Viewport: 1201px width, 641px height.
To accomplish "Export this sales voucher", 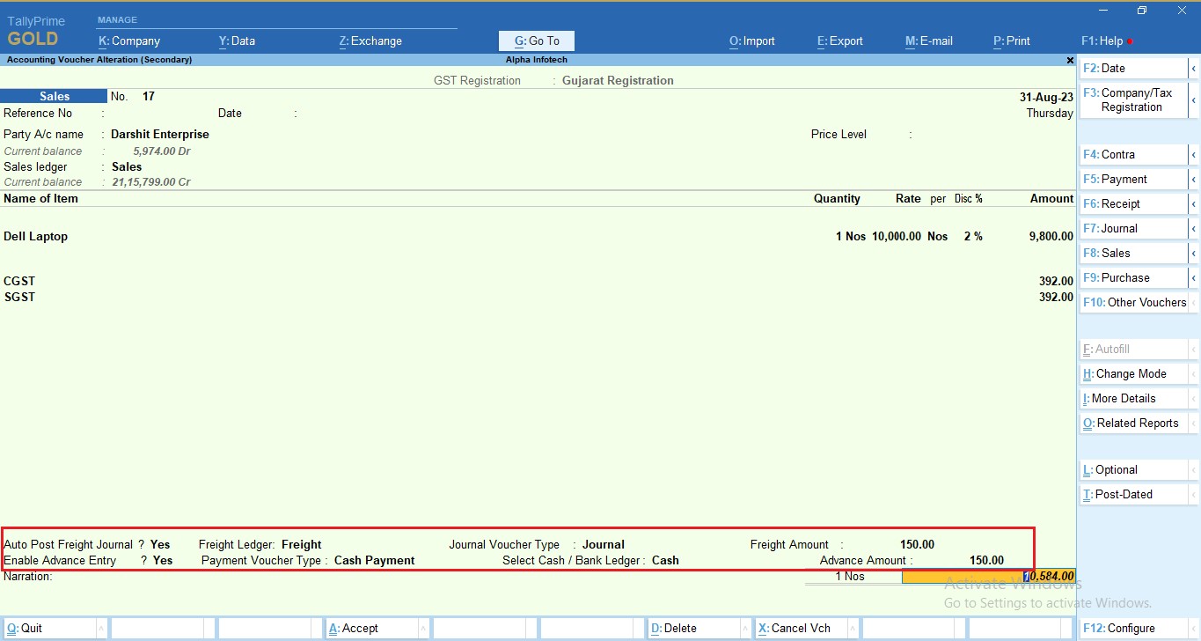I will pyautogui.click(x=839, y=41).
